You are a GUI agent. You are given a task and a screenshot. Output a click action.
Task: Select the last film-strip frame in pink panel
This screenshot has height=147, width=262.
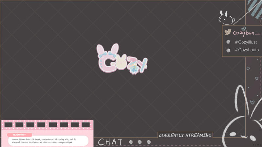86,125
